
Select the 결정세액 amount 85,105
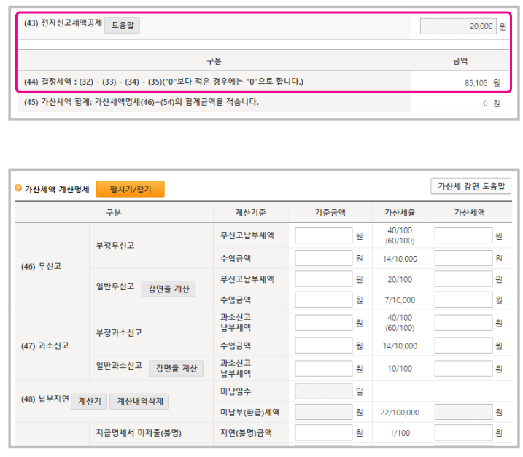[476, 82]
